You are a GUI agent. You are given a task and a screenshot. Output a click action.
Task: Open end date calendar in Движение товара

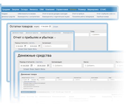pyautogui.click(x=37, y=80)
